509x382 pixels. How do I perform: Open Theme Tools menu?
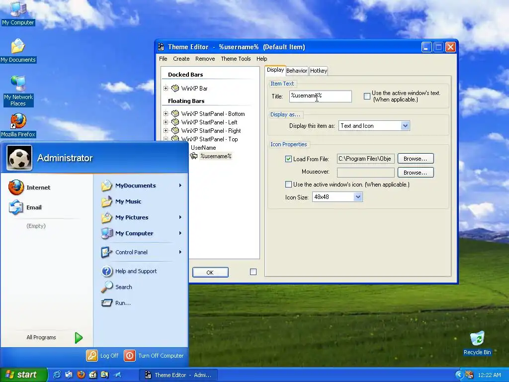click(236, 59)
